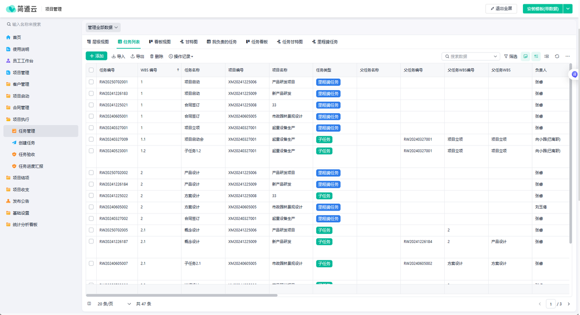Viewport: 580px width, 315px height.
Task: Click the purple floating assistant icon
Action: coord(574,74)
